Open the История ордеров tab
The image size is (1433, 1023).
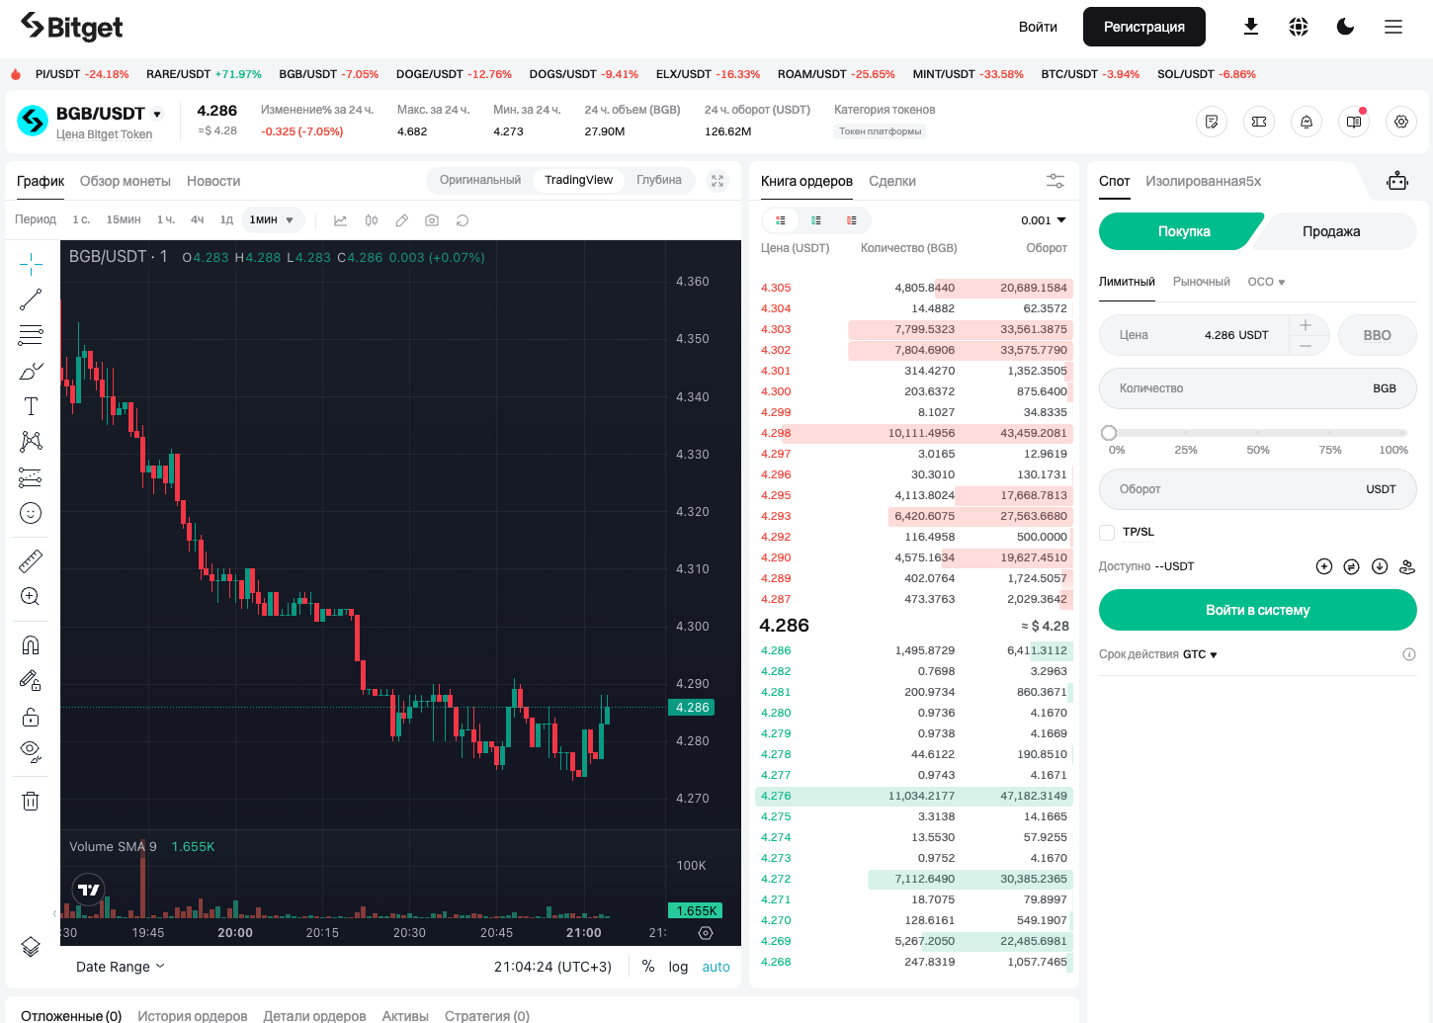(x=193, y=1015)
